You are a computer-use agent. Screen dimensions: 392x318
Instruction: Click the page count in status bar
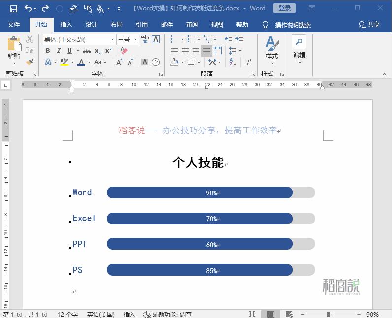coord(25,314)
